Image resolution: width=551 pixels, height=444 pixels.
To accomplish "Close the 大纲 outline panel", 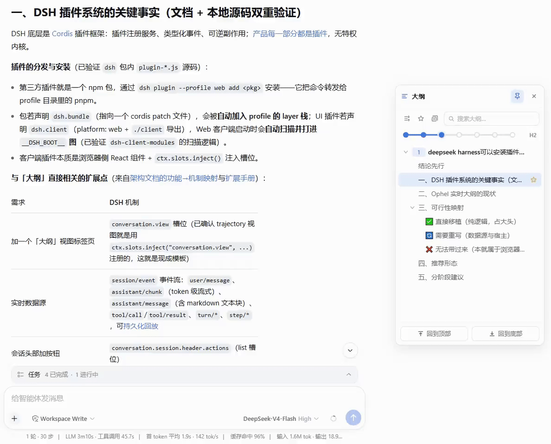I will point(534,96).
